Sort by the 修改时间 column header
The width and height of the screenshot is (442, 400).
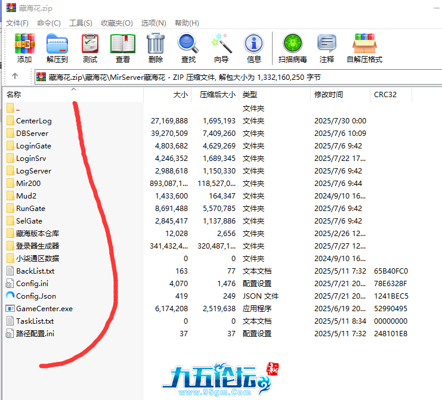pyautogui.click(x=329, y=94)
